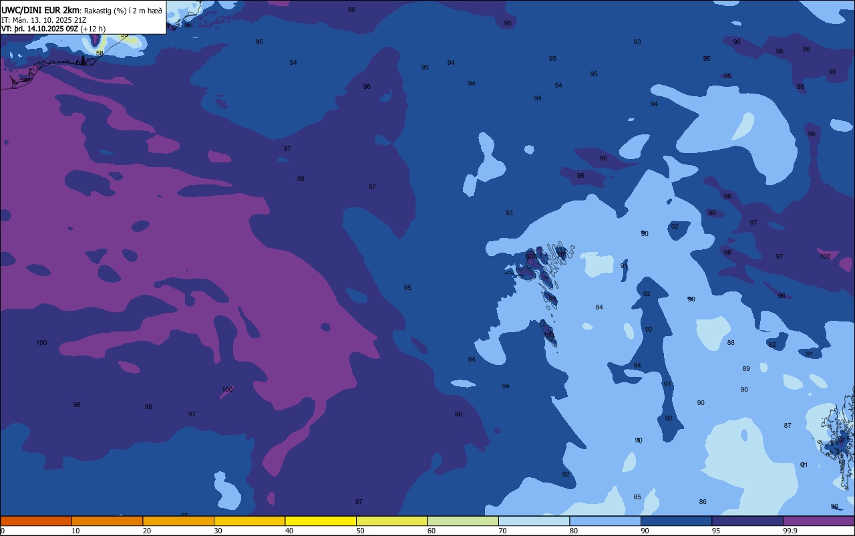Pick the 80–90 light blue legend segment
Image resolution: width=855 pixels, height=536 pixels.
coord(605,521)
